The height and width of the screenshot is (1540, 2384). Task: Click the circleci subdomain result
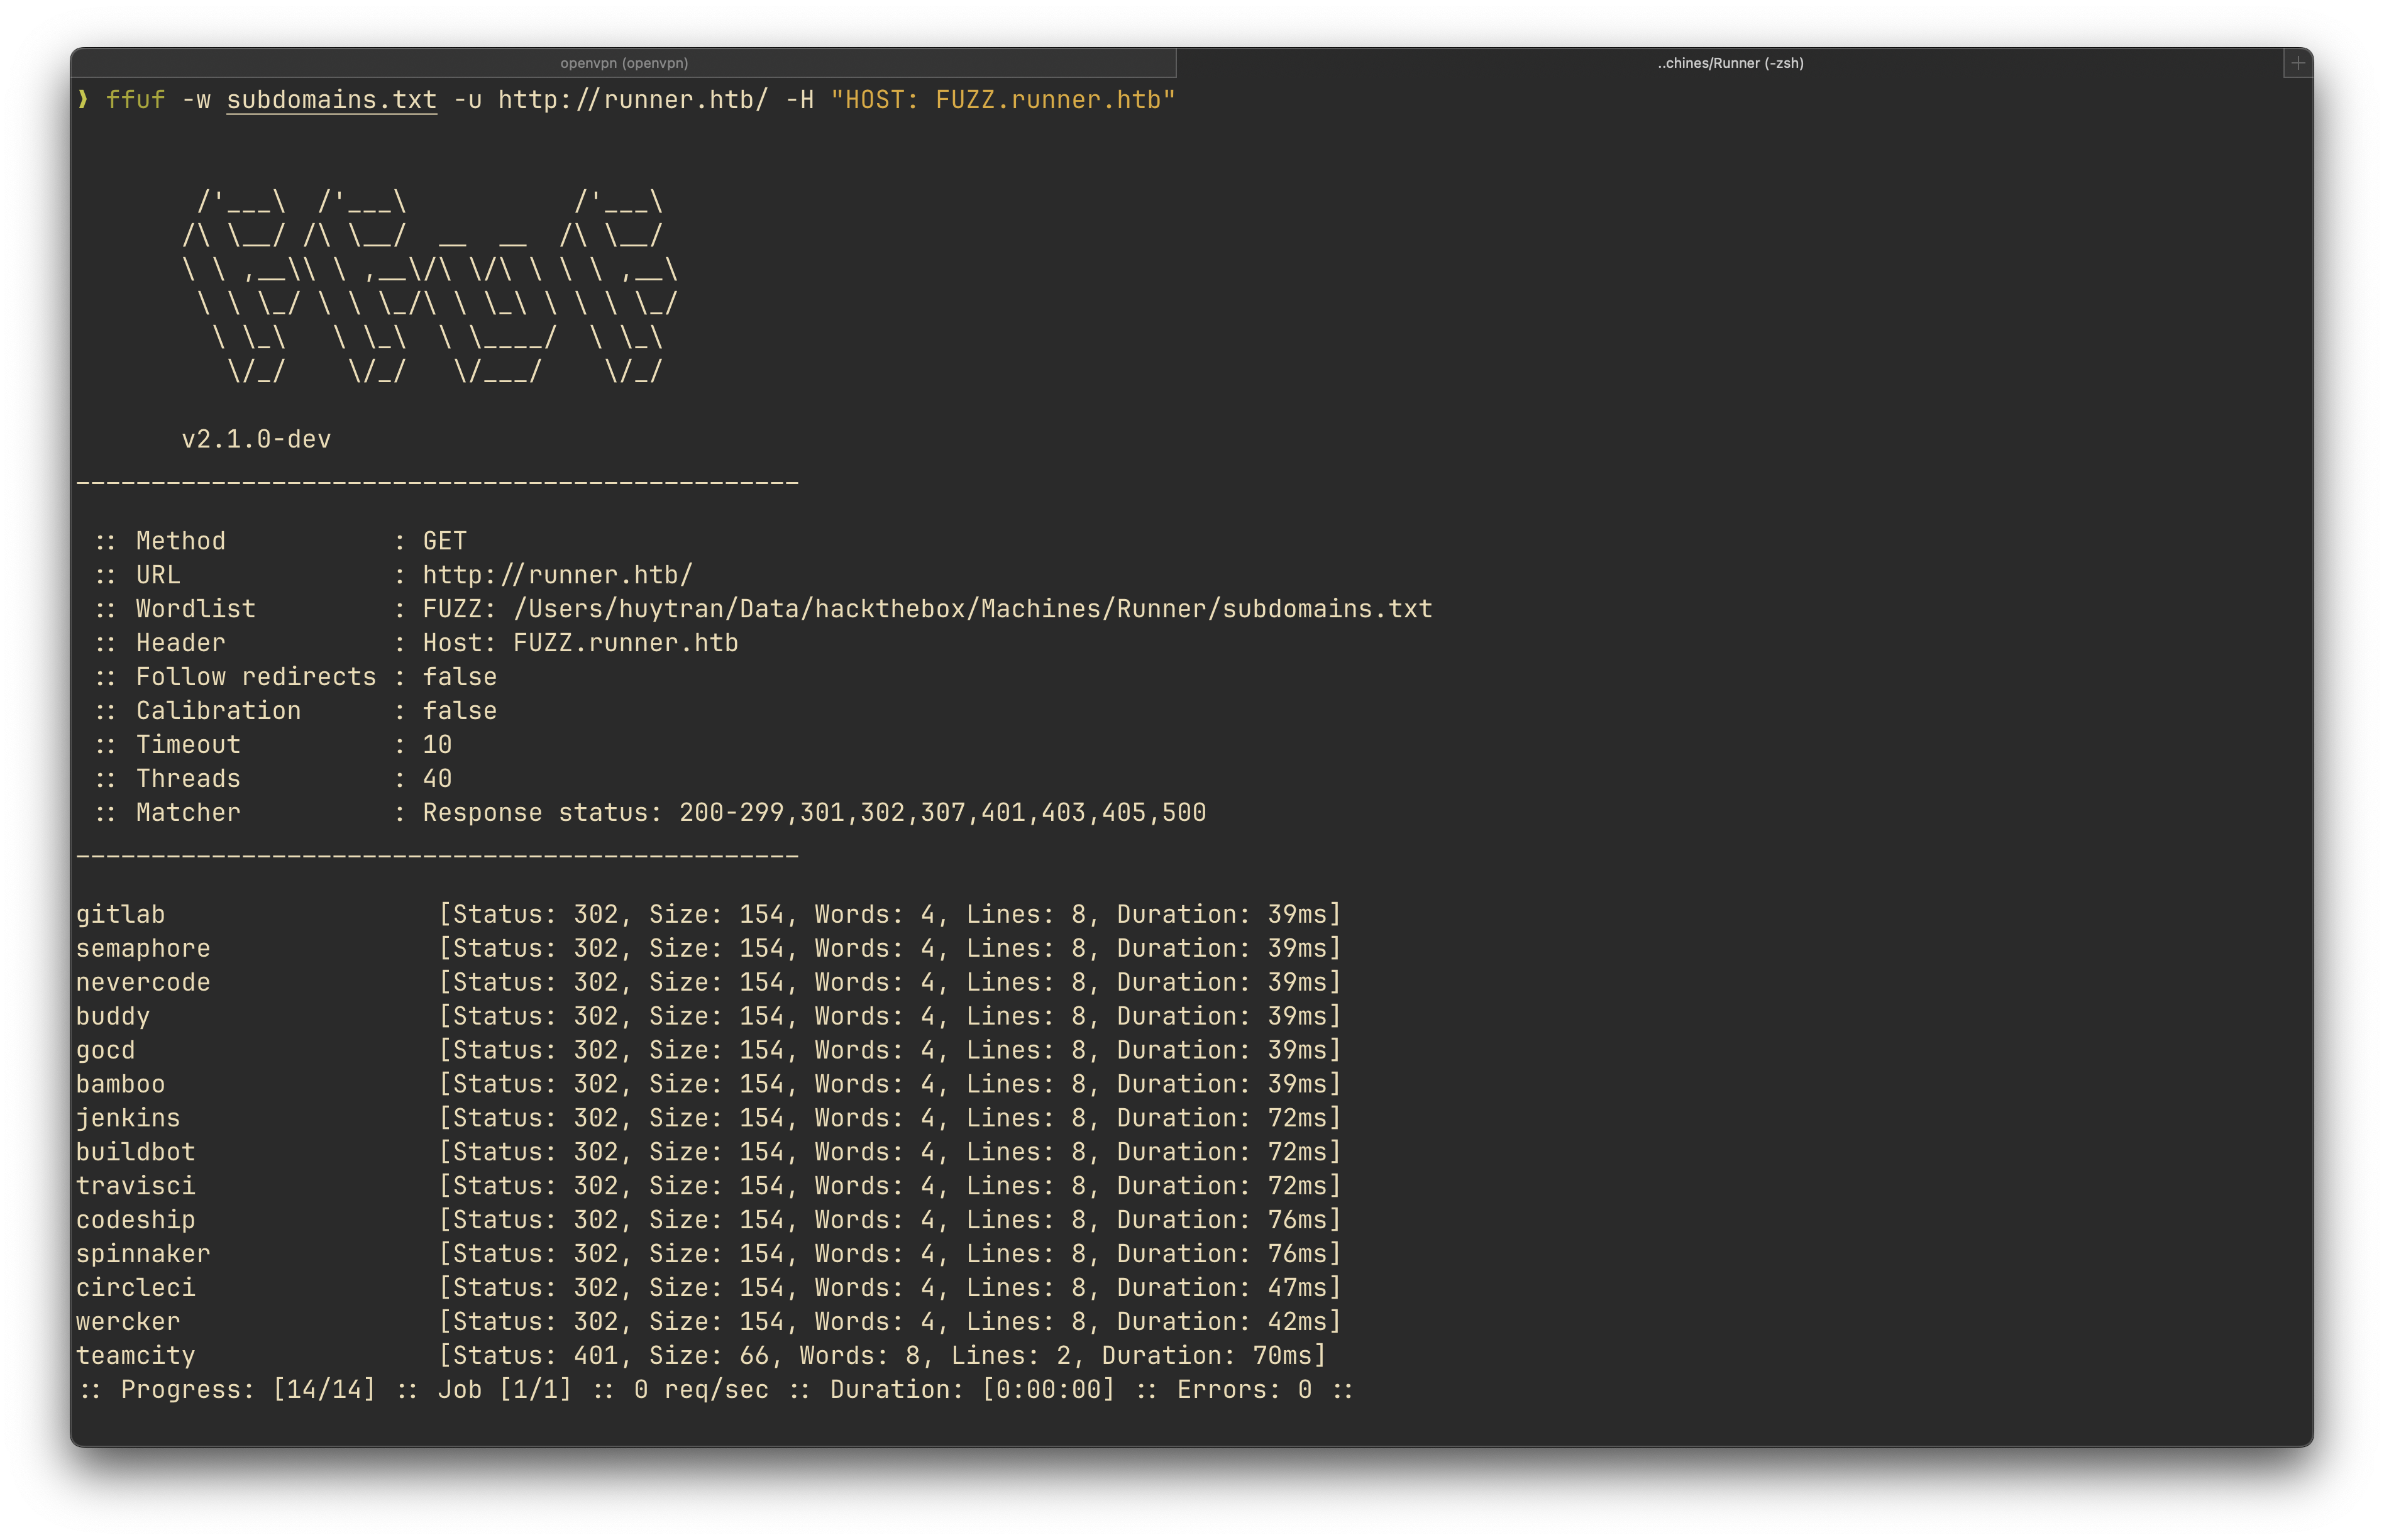[135, 1287]
